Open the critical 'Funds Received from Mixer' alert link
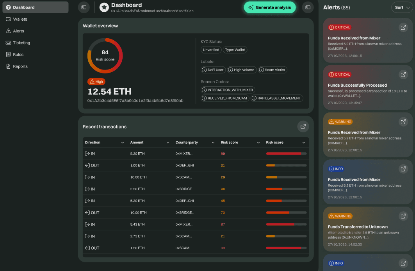 coord(403,27)
